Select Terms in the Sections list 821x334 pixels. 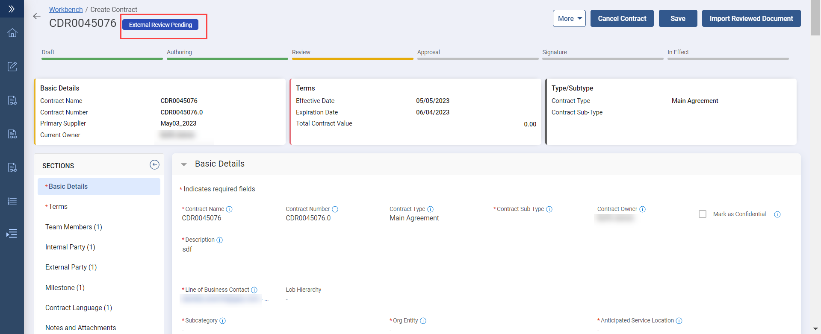[58, 207]
